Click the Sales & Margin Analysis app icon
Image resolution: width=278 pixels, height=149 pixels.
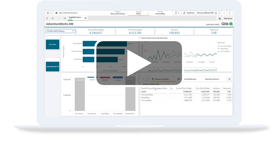point(56,13)
